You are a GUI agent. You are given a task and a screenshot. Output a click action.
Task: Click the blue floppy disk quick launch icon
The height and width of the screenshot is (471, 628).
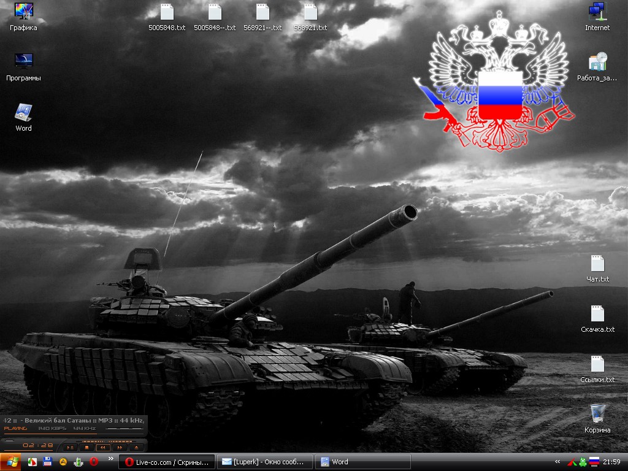tap(47, 462)
